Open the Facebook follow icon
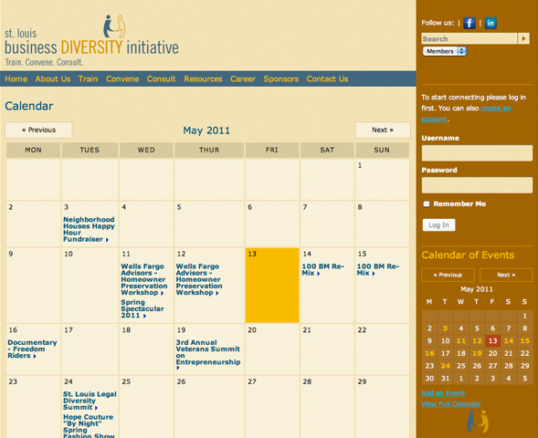This screenshot has width=538, height=438. (x=469, y=24)
